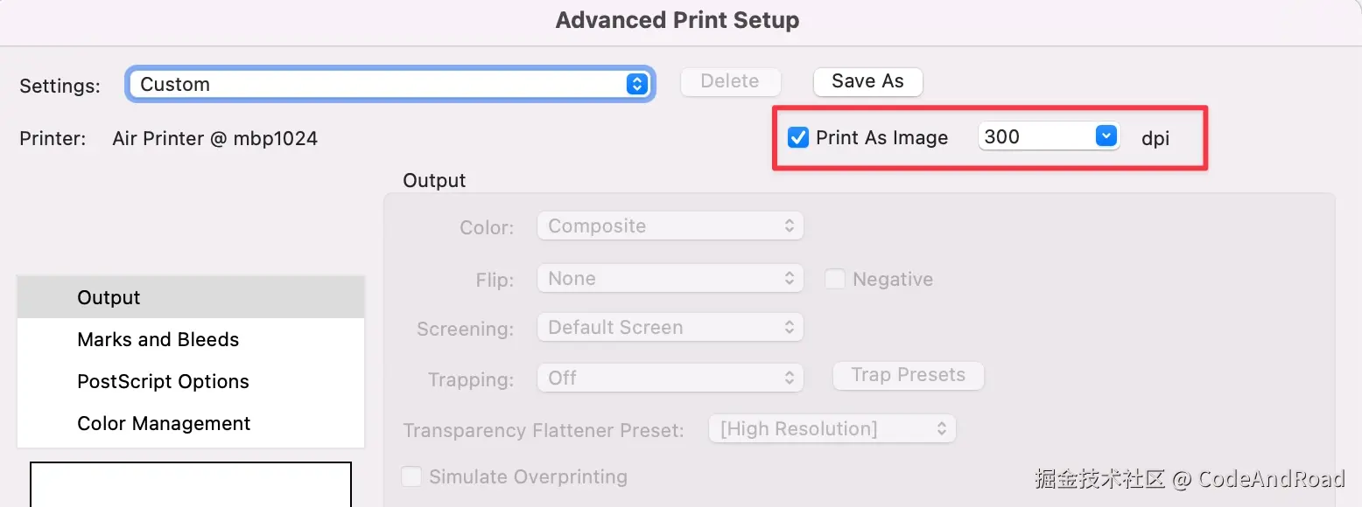The height and width of the screenshot is (507, 1362).
Task: Open the Color Composite dropdown
Action: [x=670, y=226]
